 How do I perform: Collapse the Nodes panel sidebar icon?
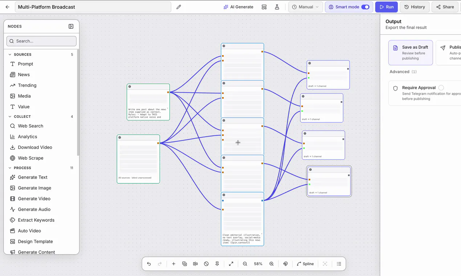tap(71, 26)
